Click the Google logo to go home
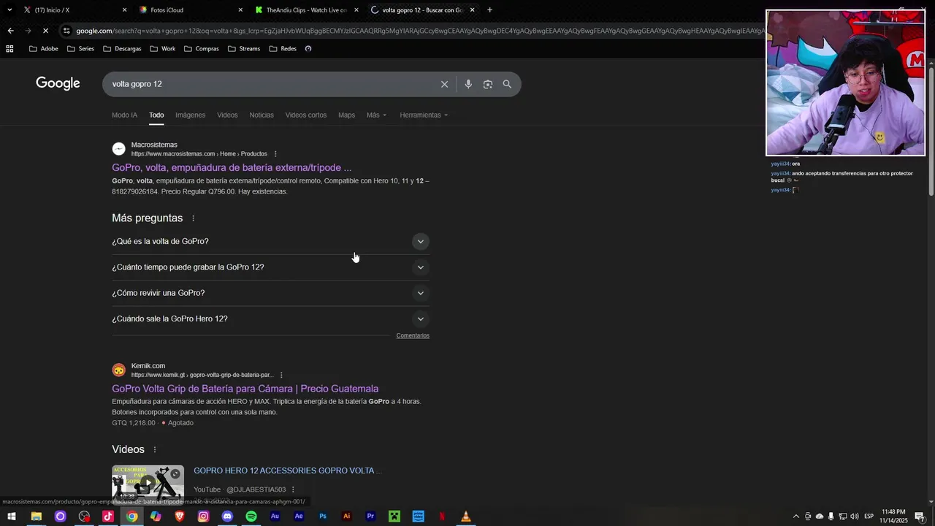935x526 pixels. 58,83
